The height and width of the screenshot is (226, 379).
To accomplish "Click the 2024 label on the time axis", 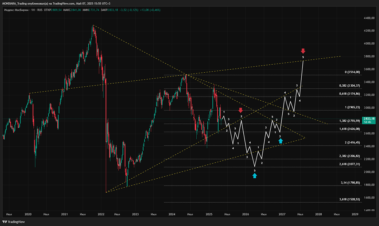I will [x=172, y=214].
